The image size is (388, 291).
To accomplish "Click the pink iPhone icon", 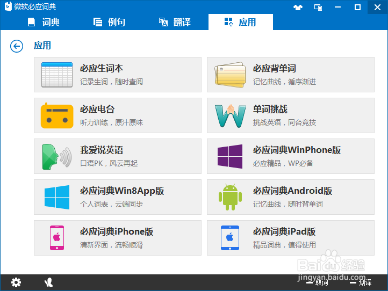I will [x=57, y=238].
